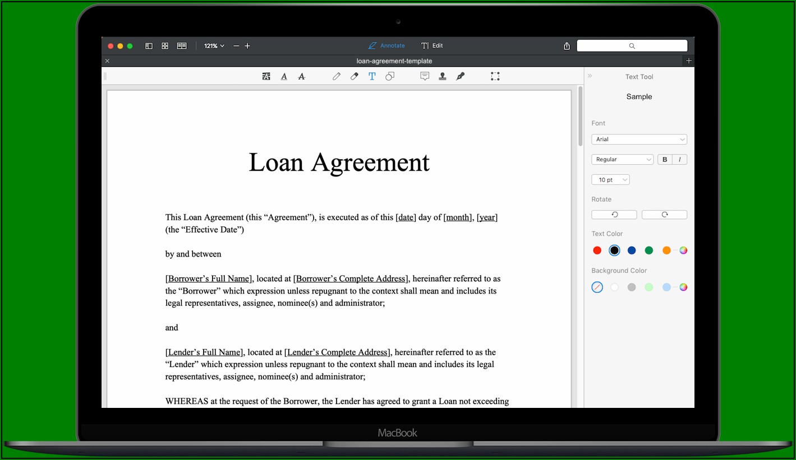Select no background color option
Image resolution: width=796 pixels, height=460 pixels.
[597, 287]
